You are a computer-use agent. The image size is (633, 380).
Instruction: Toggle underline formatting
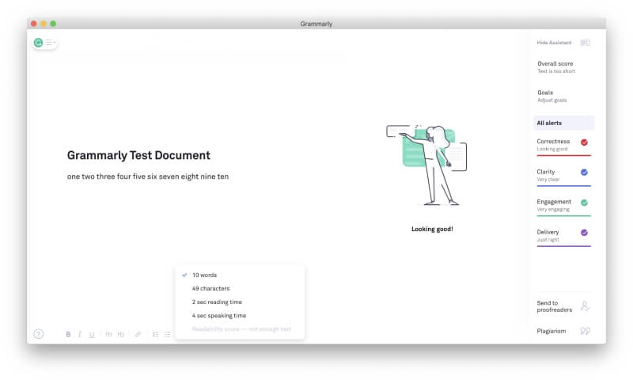[x=92, y=334]
